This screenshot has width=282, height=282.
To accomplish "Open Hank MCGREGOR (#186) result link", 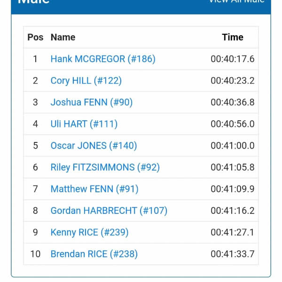I will point(103,59).
